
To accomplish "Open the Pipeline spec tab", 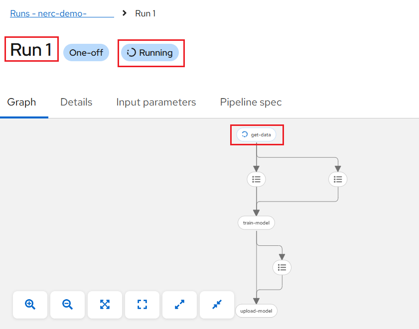I will pyautogui.click(x=251, y=102).
